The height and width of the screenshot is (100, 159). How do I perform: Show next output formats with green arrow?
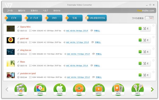coord(152,89)
